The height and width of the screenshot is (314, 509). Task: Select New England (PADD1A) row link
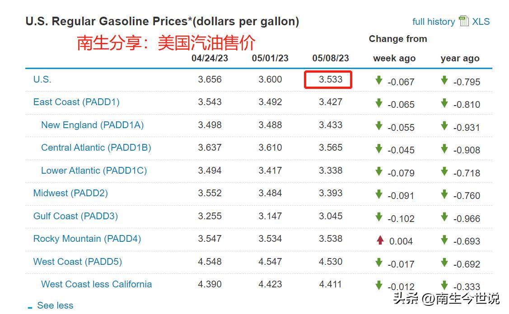tap(92, 125)
